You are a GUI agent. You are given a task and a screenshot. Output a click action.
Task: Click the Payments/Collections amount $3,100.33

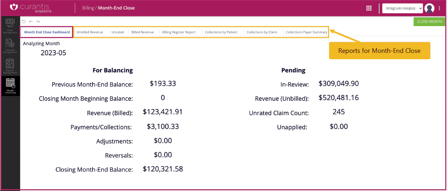(x=163, y=126)
